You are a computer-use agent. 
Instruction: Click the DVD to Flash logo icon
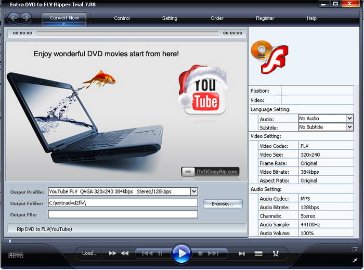[x=270, y=57]
